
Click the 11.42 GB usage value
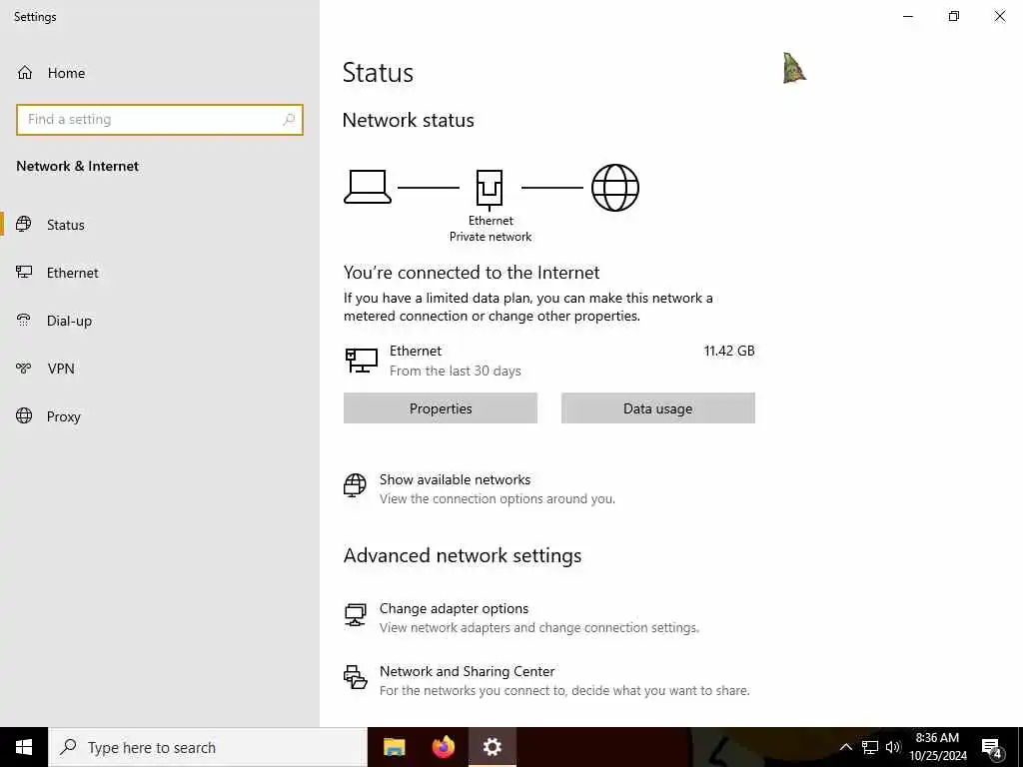pos(728,351)
